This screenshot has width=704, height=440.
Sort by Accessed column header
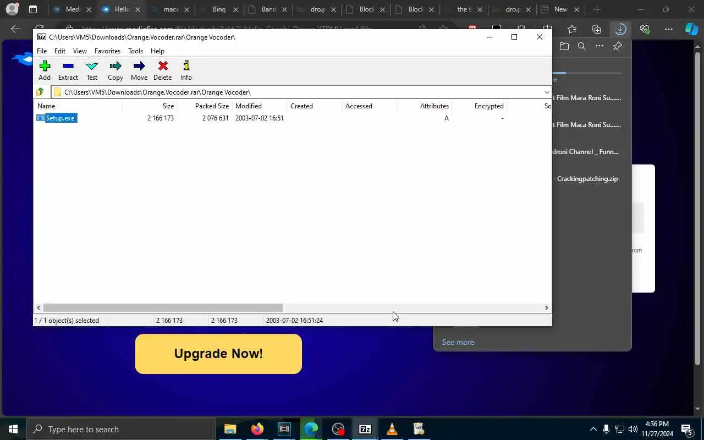[x=369, y=106]
